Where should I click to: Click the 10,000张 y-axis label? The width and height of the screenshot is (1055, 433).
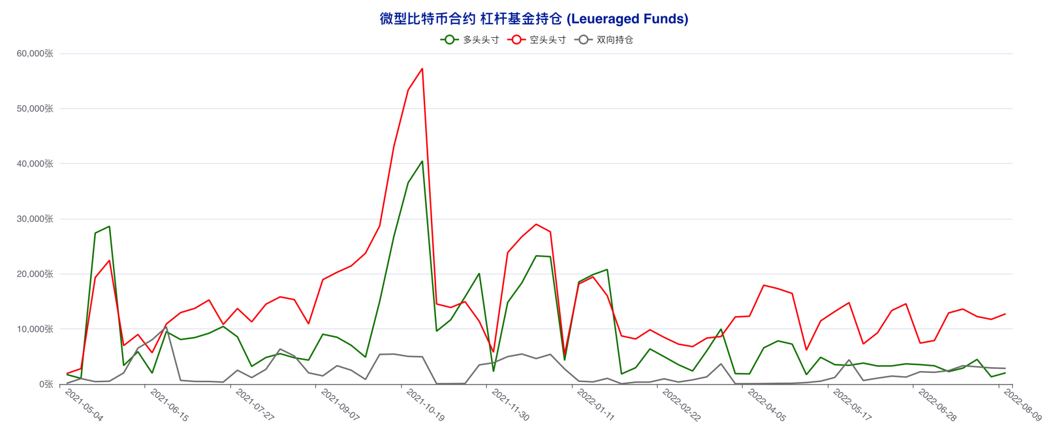pyautogui.click(x=35, y=329)
